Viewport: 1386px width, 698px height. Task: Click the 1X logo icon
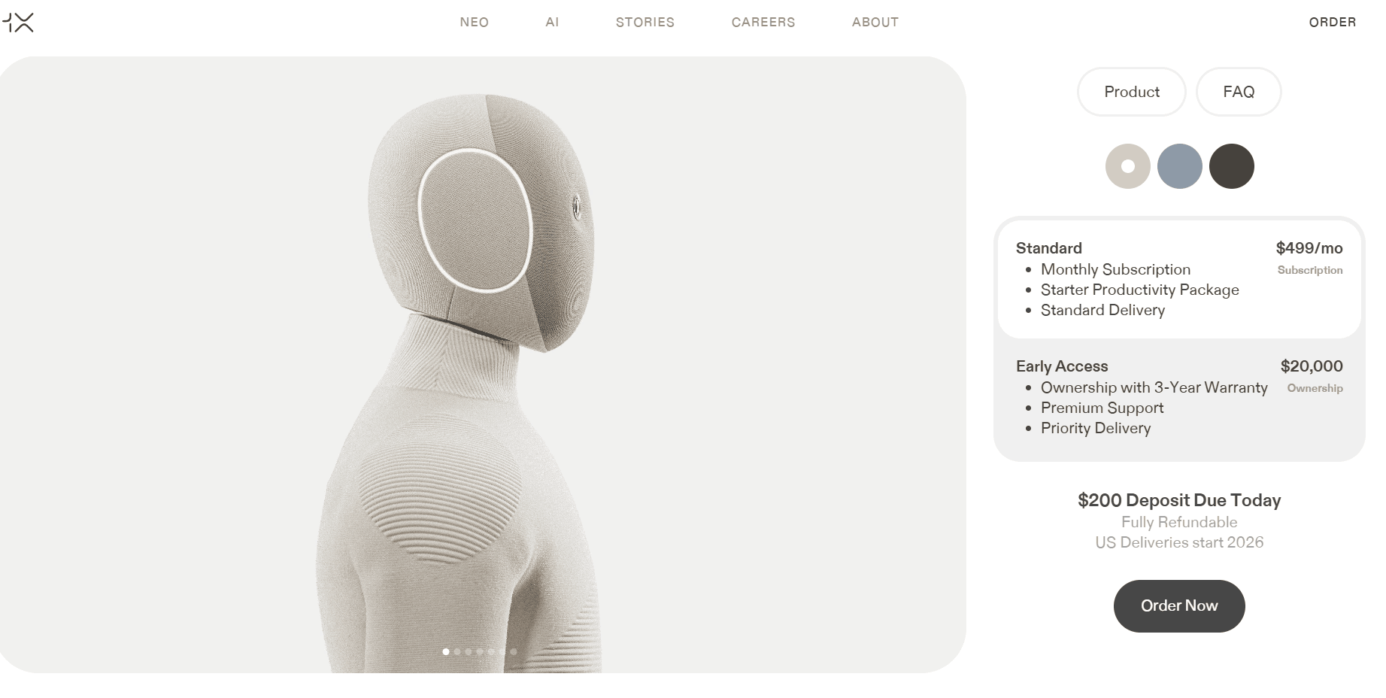(17, 23)
